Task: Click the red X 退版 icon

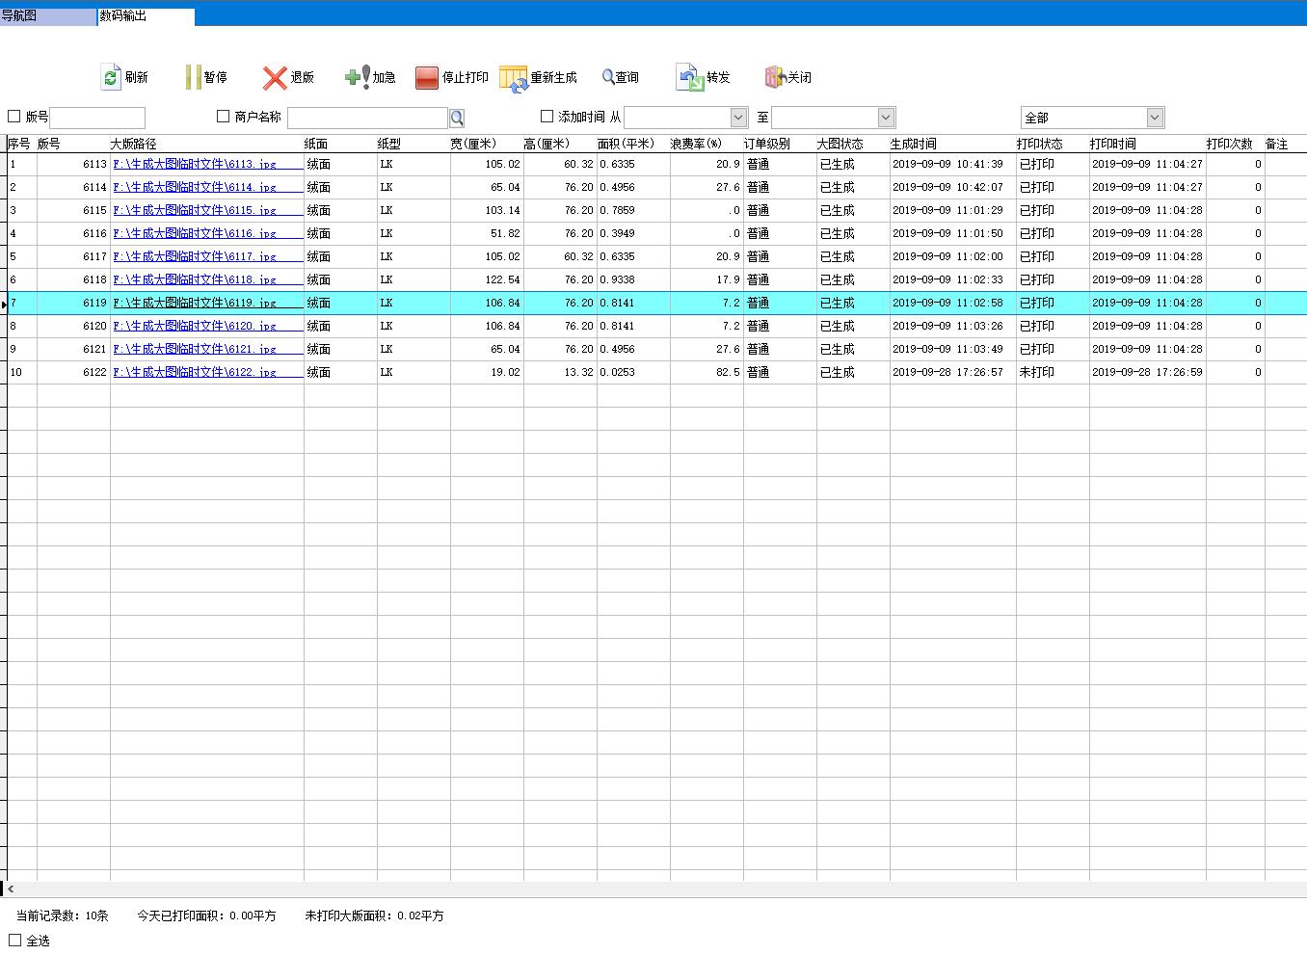Action: point(275,77)
